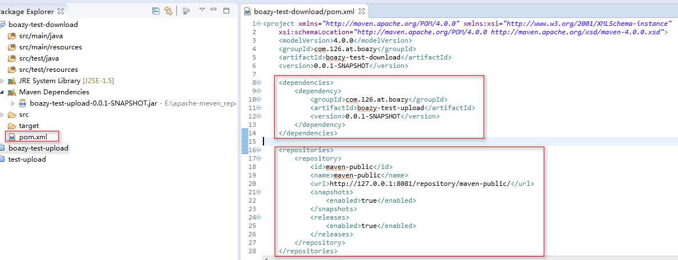Select the JRE System Library node
The width and height of the screenshot is (678, 260).
(x=66, y=80)
